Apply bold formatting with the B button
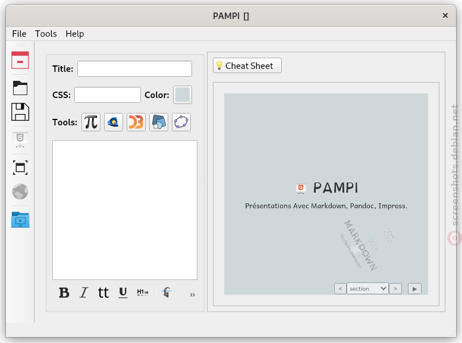Image resolution: width=462 pixels, height=343 pixels. pyautogui.click(x=64, y=292)
